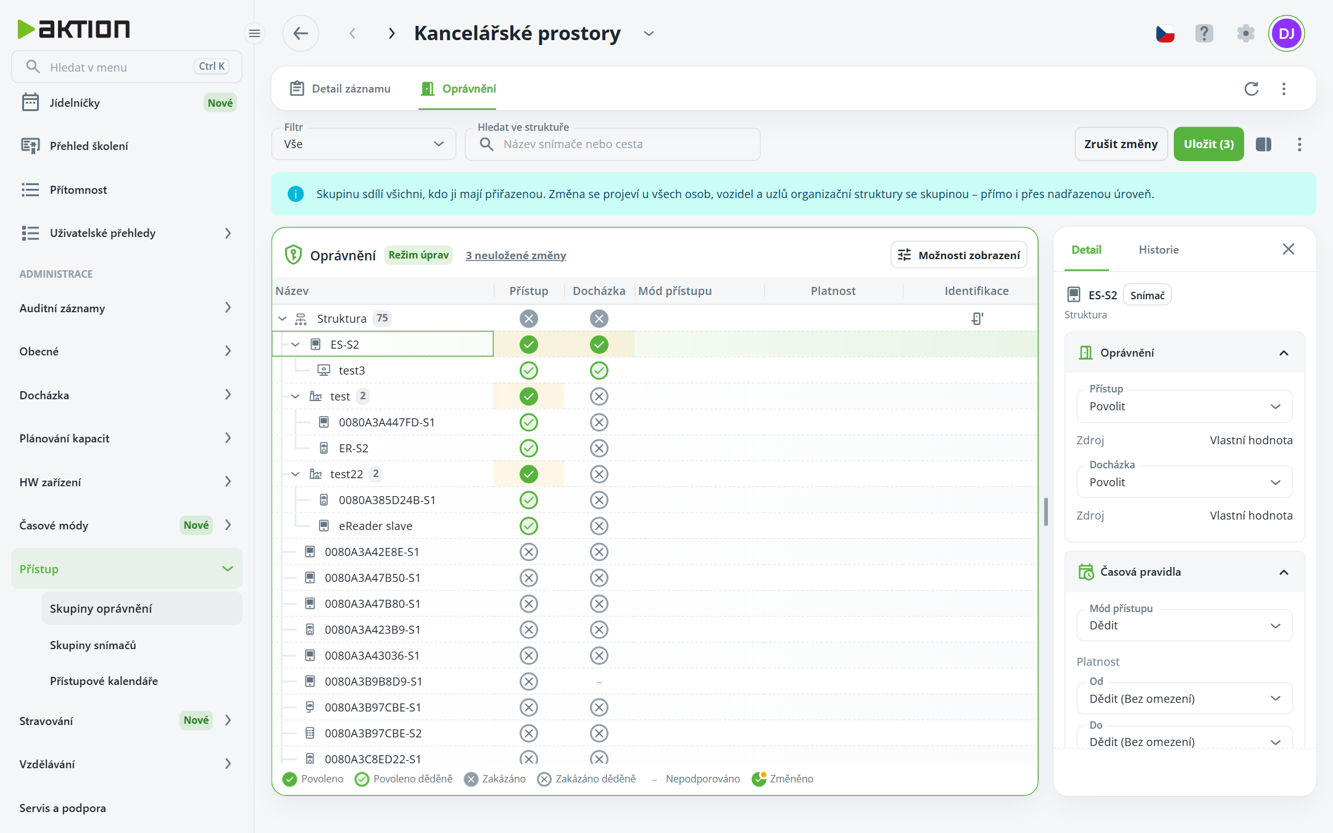This screenshot has height=833, width=1333.
Task: Toggle Přístup permission for ES-S2
Action: [x=528, y=344]
